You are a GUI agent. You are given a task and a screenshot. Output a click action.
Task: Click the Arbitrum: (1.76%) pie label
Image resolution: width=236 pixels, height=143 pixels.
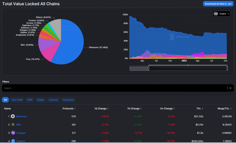pos(29,28)
